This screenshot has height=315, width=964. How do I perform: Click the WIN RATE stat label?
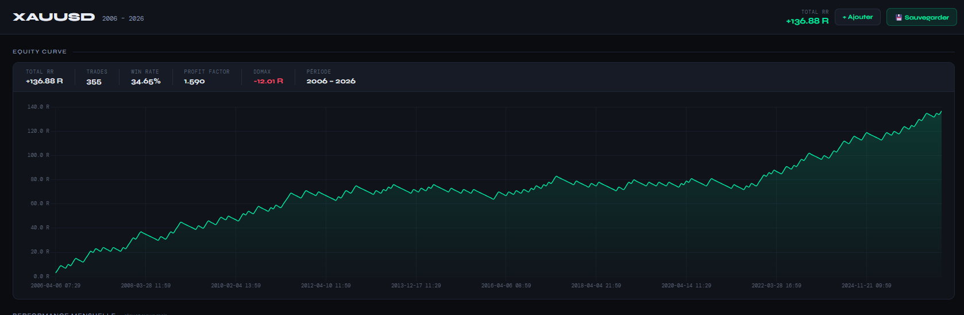(x=145, y=72)
